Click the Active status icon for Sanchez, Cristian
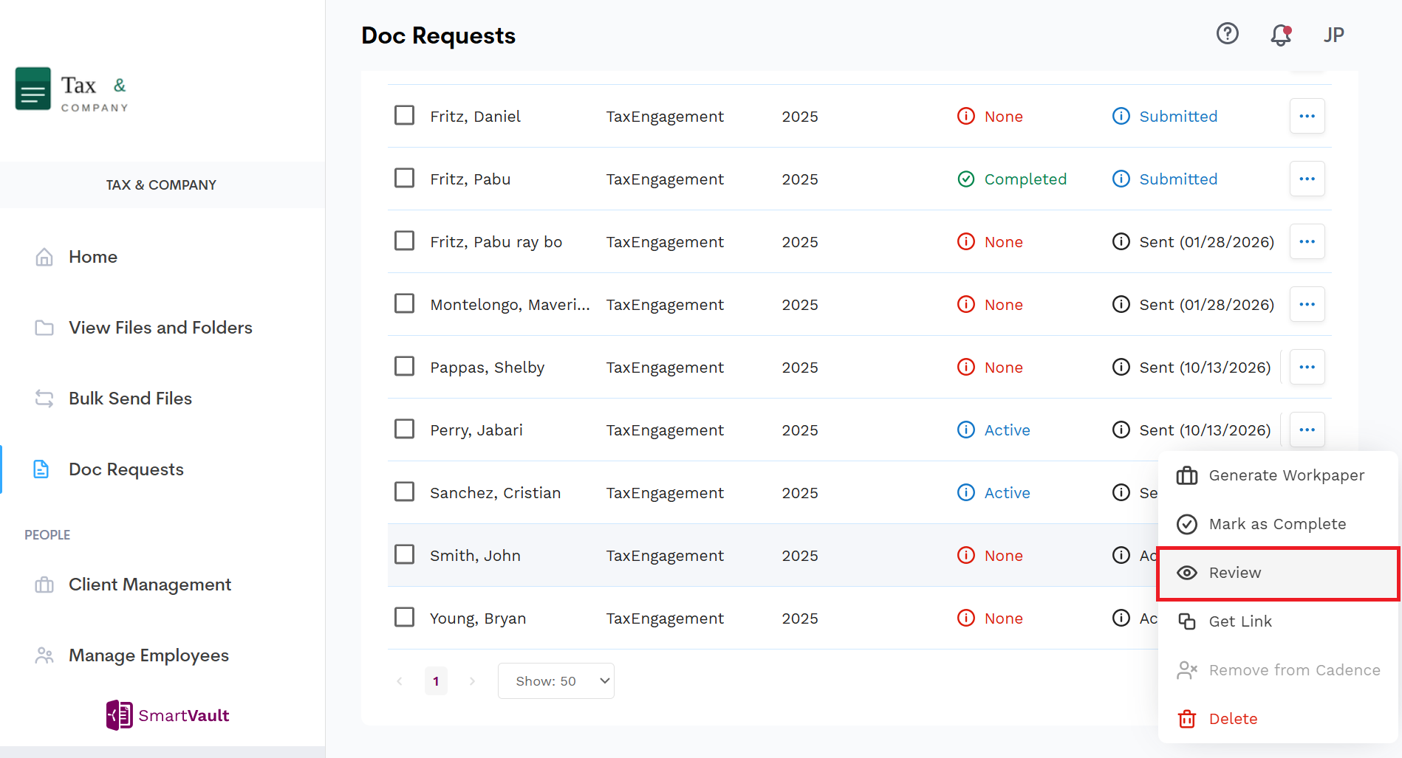The height and width of the screenshot is (758, 1402). point(966,492)
